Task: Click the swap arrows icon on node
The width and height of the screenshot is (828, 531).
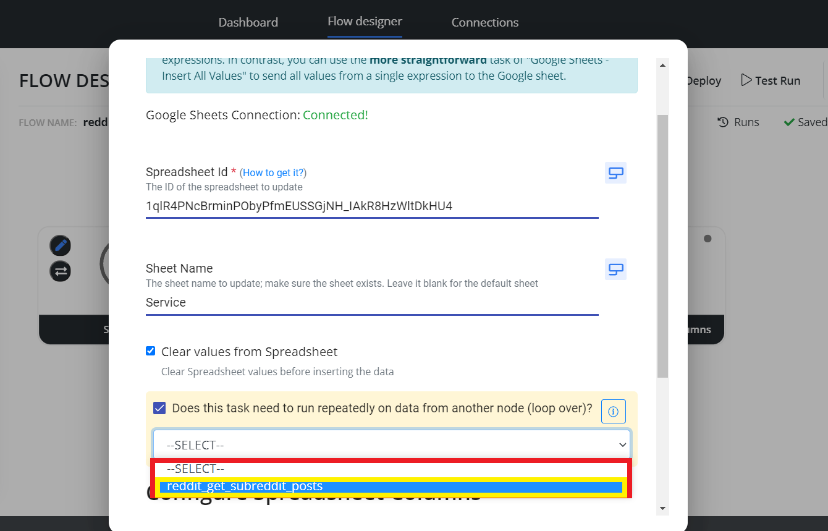Action: tap(61, 271)
